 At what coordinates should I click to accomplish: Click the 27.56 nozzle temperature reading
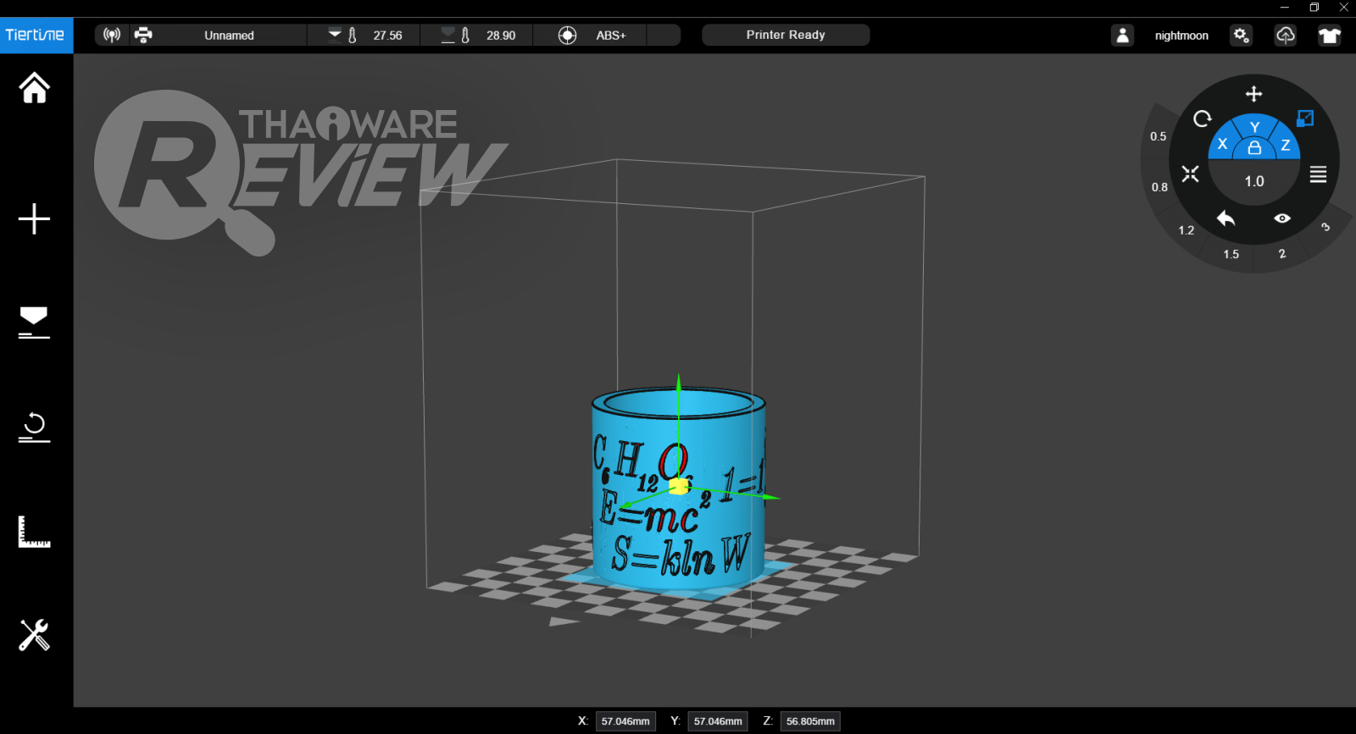coord(387,36)
